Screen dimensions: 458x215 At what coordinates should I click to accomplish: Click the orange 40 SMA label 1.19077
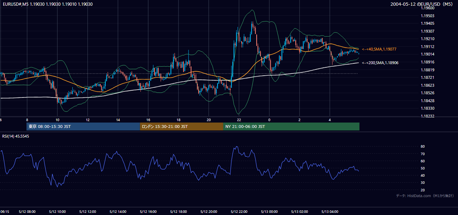point(379,49)
